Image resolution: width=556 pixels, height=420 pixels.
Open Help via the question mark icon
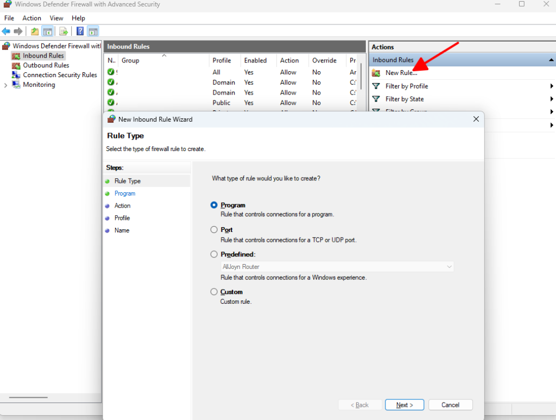[x=80, y=31]
